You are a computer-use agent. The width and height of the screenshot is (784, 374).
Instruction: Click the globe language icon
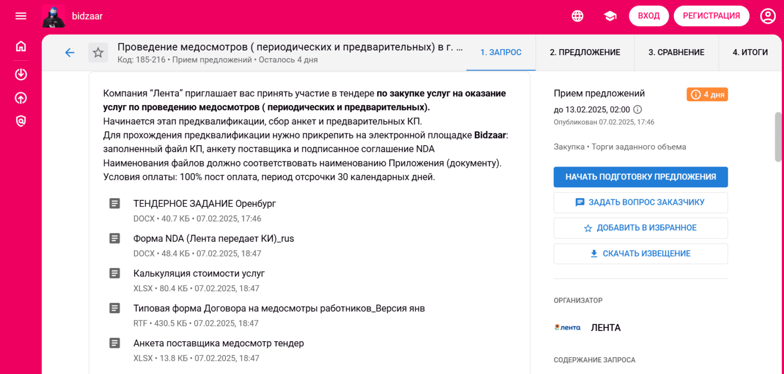pyautogui.click(x=577, y=16)
